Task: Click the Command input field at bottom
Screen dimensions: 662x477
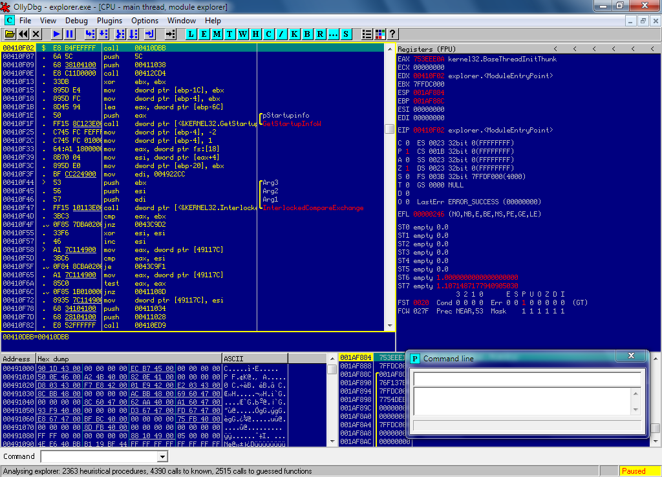Action: coord(100,456)
